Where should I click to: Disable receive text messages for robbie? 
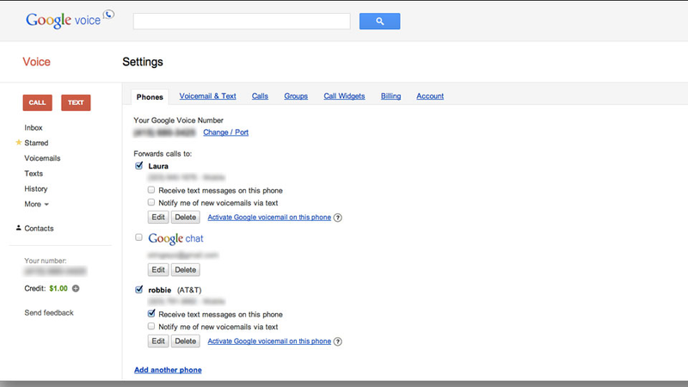151,314
